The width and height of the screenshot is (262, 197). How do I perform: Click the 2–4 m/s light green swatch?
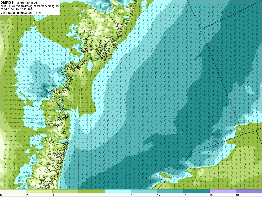pos(39,191)
